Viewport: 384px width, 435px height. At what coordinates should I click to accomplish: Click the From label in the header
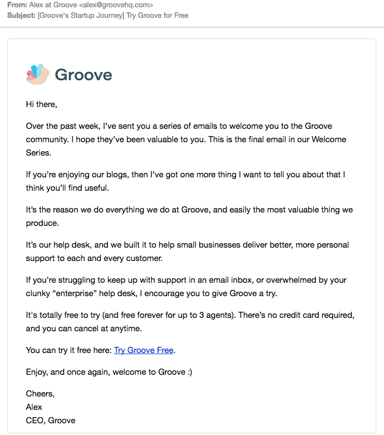(x=17, y=5)
